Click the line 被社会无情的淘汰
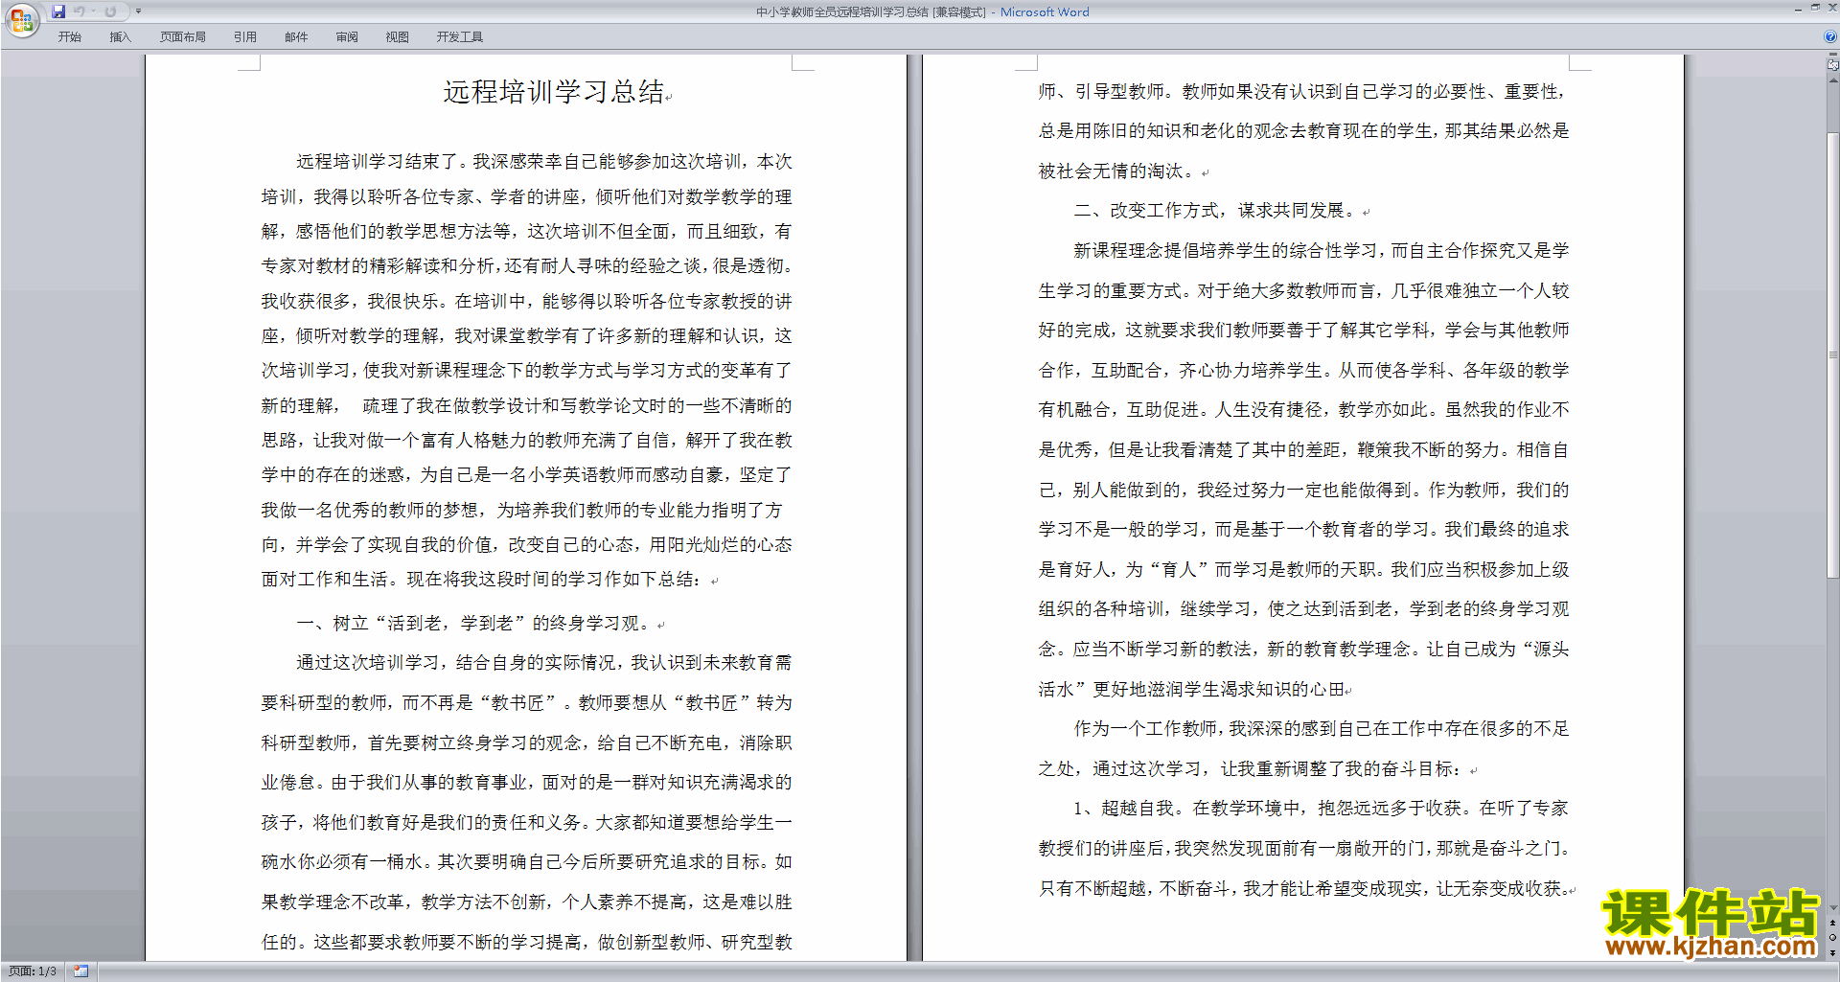The height and width of the screenshot is (982, 1840). 1116,171
